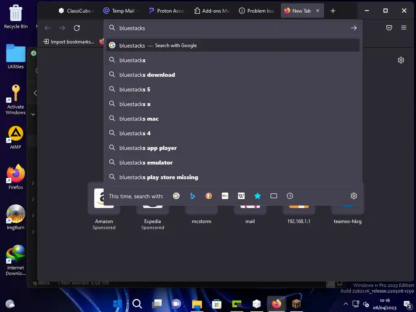Search this time with Bing
The image size is (416, 312).
click(x=193, y=196)
